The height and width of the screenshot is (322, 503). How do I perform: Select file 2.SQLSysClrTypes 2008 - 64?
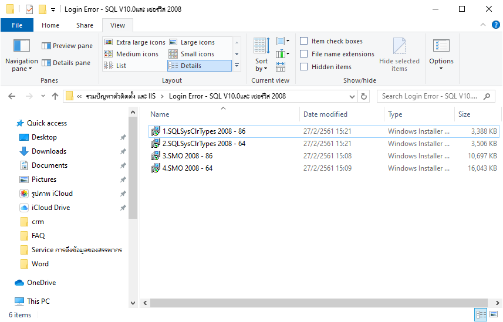click(x=323, y=144)
